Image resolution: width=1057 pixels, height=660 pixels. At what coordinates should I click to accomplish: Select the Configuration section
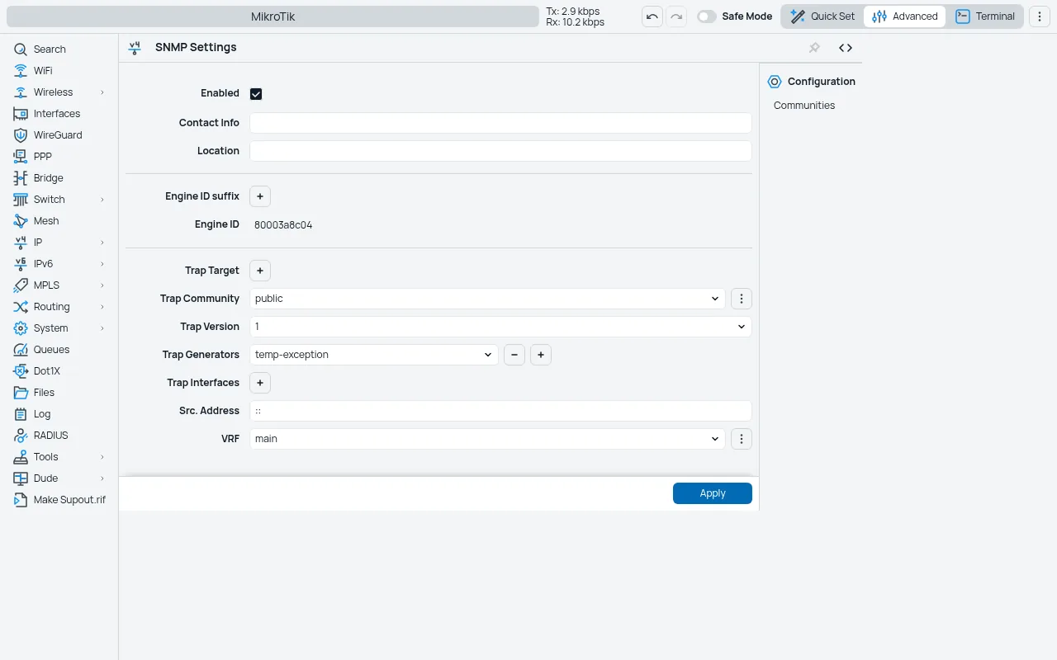tap(812, 82)
